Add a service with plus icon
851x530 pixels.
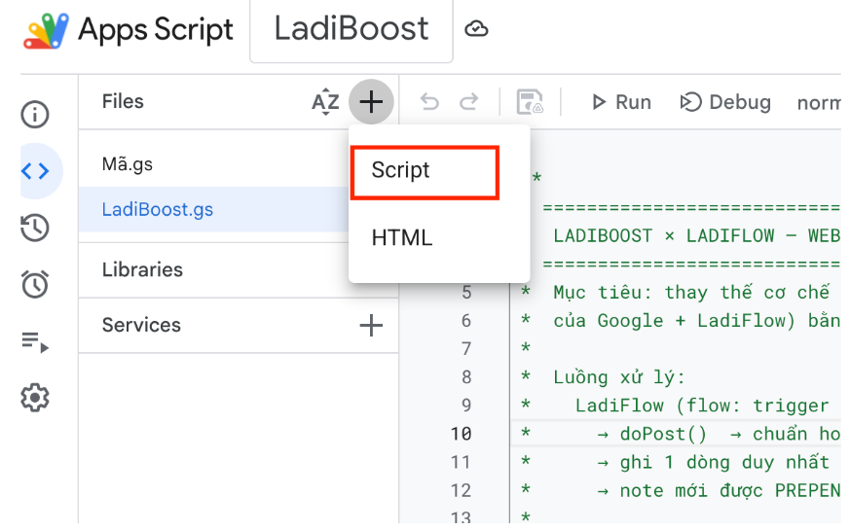click(x=371, y=325)
